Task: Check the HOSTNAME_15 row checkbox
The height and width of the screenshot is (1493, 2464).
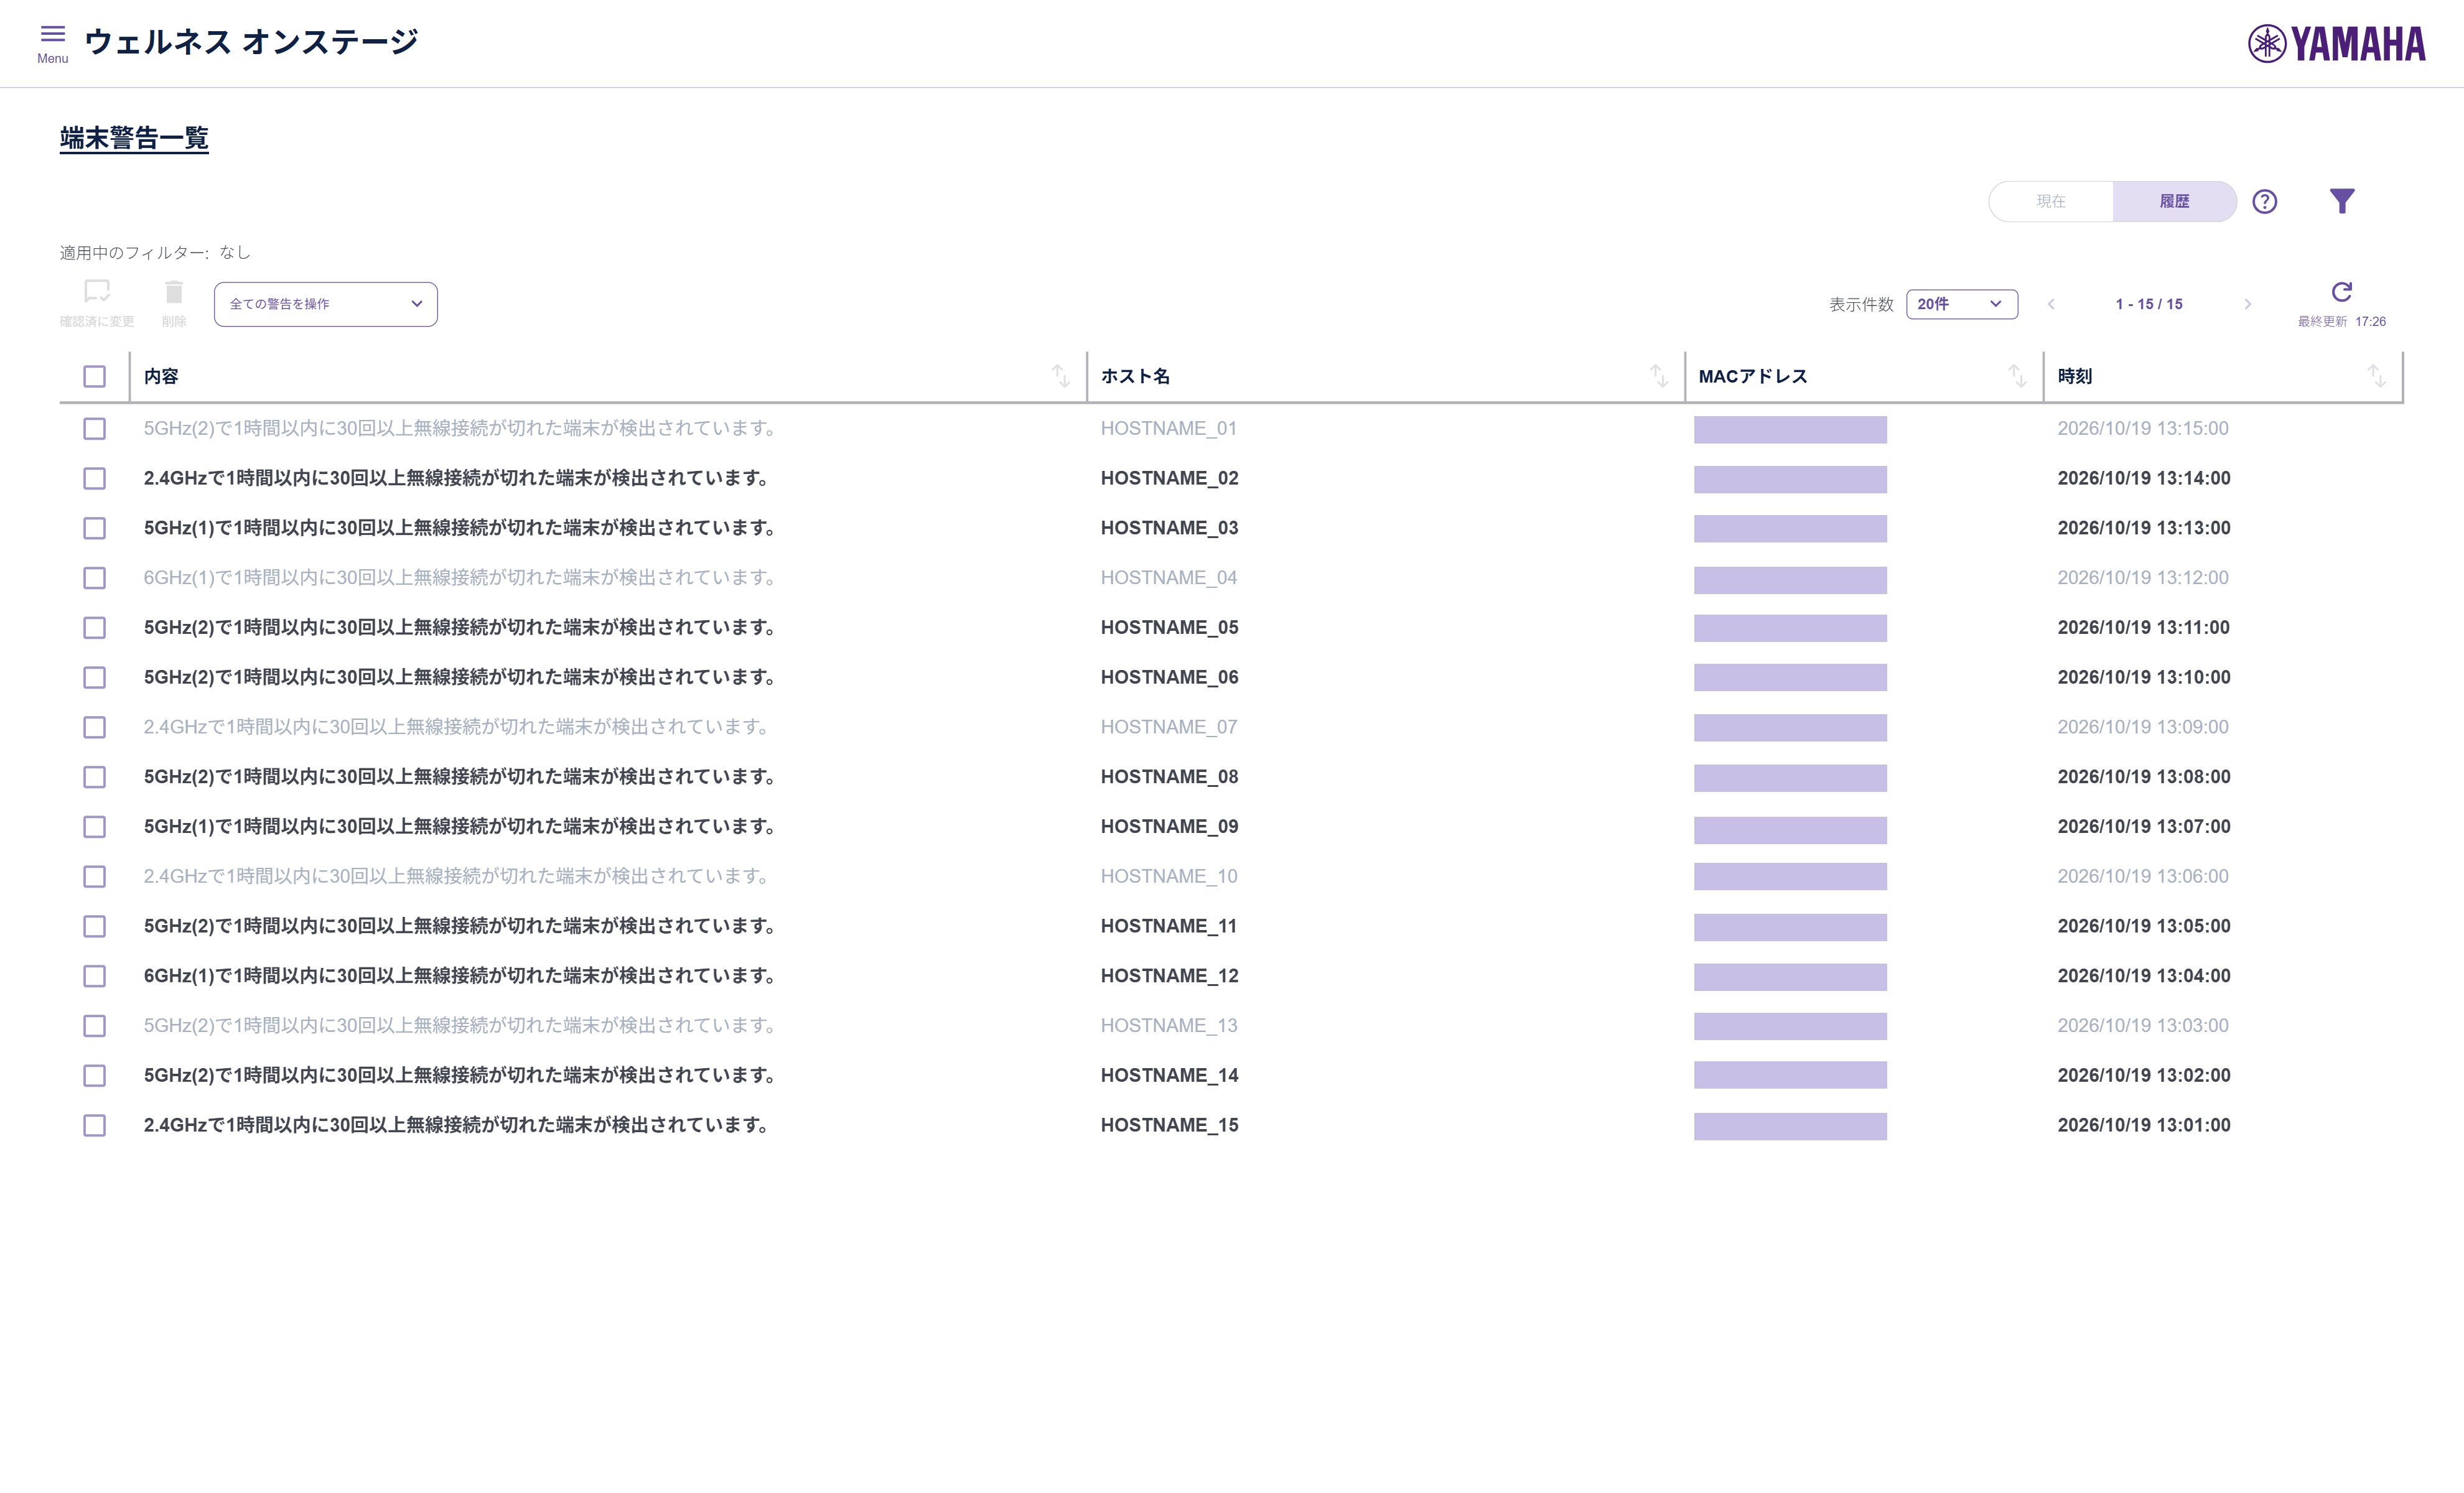Action: tap(95, 1126)
